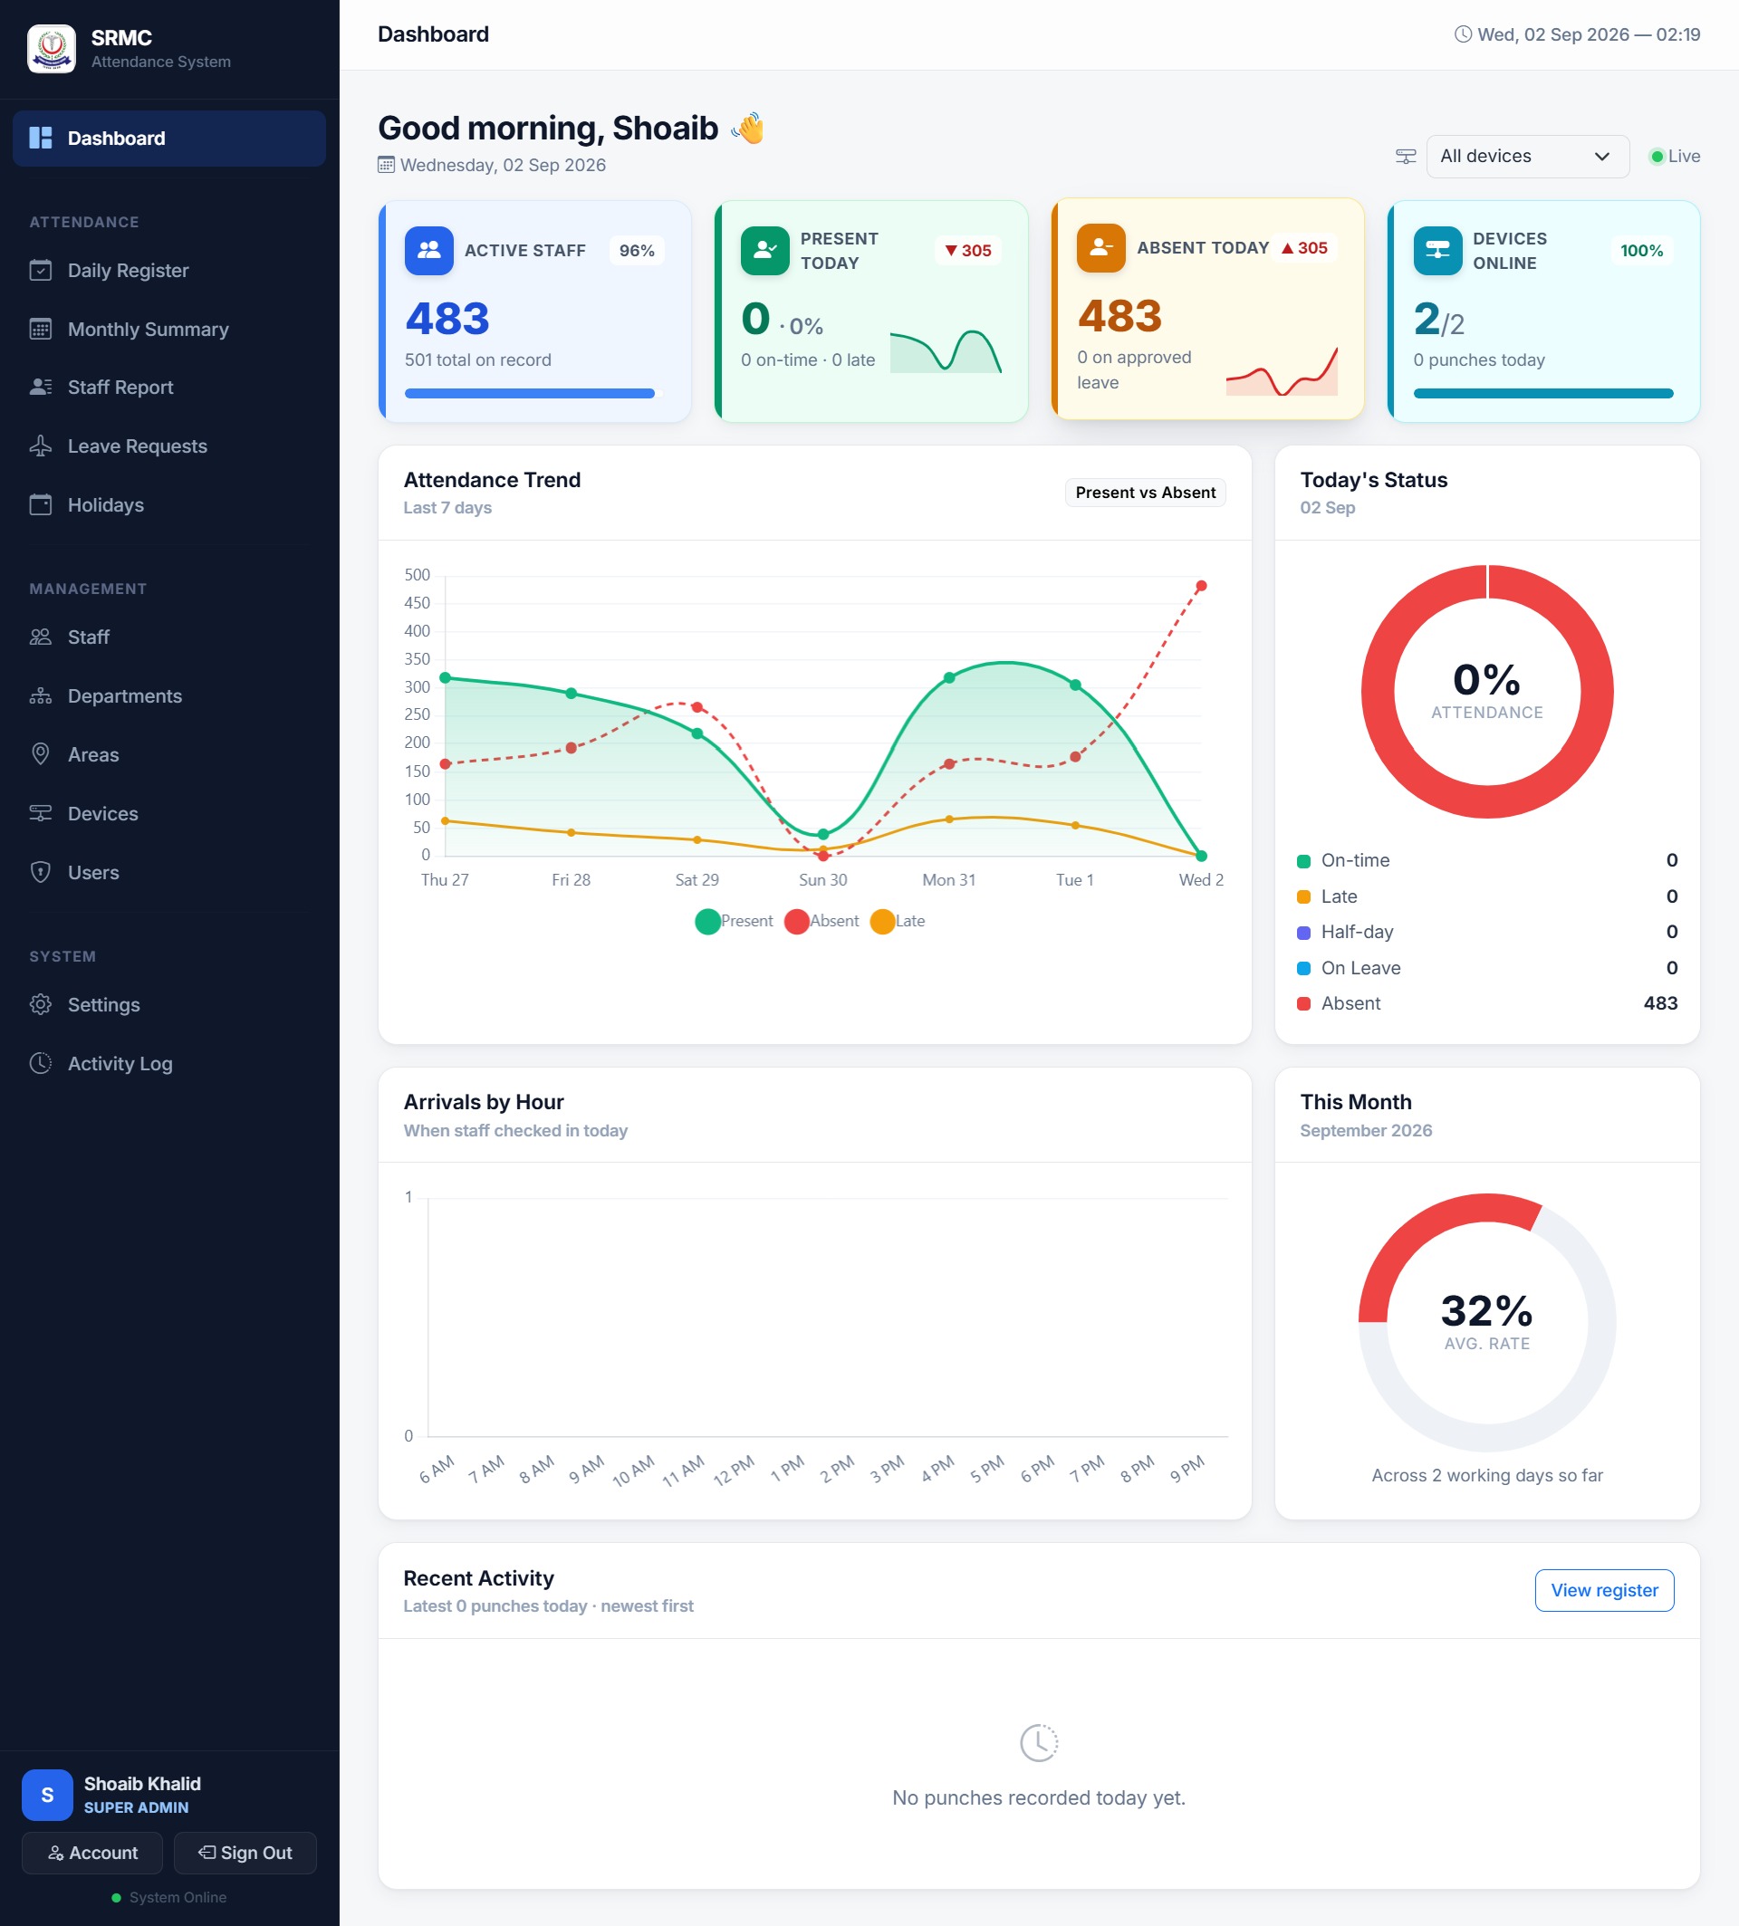The image size is (1739, 1926).
Task: Click the purple Half-day legend swatch
Action: point(1303,934)
